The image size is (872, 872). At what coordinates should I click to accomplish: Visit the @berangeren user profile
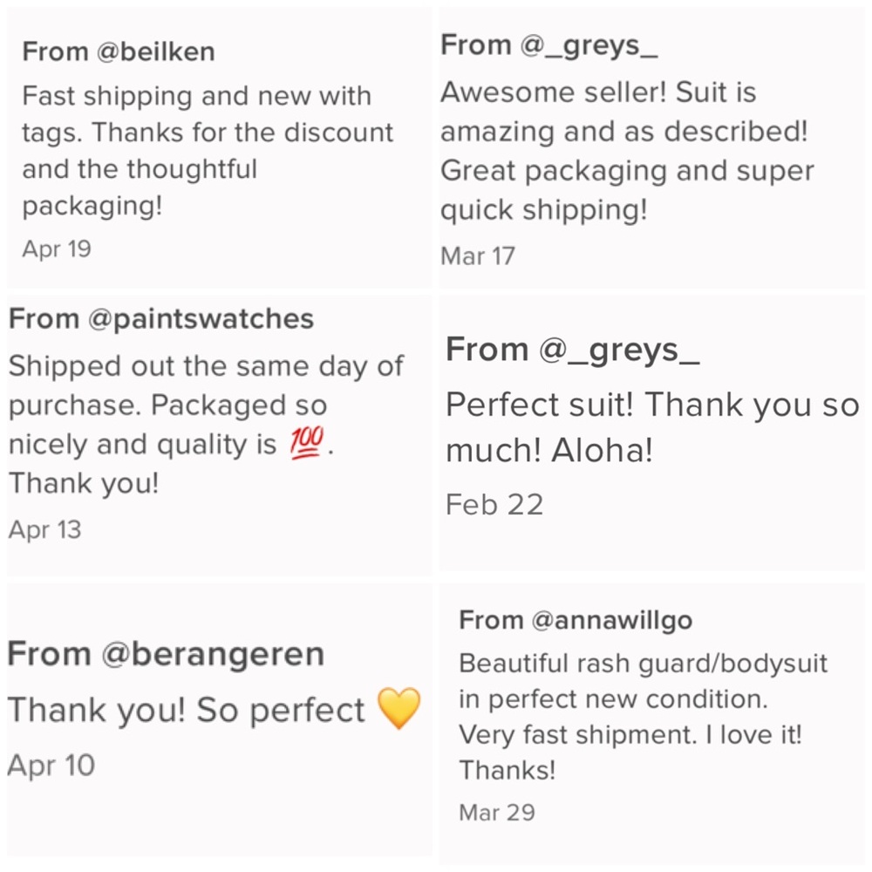214,654
